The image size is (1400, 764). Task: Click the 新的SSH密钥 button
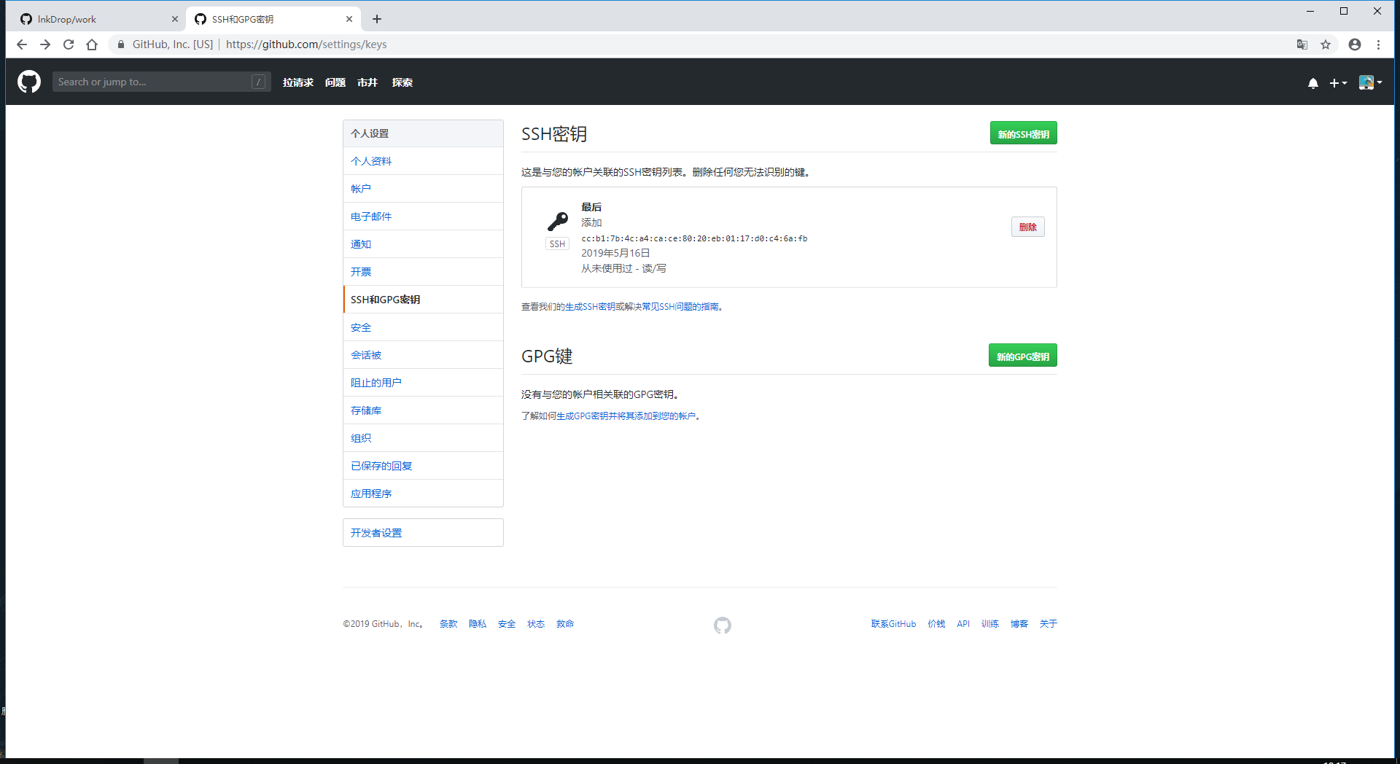coord(1023,133)
